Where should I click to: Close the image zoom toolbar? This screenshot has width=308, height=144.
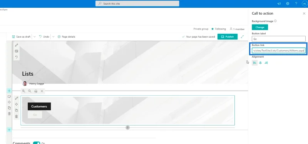click(x=42, y=91)
